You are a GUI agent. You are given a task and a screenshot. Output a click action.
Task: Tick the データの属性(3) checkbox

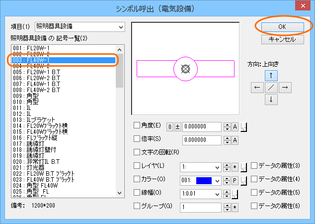[x=254, y=165]
